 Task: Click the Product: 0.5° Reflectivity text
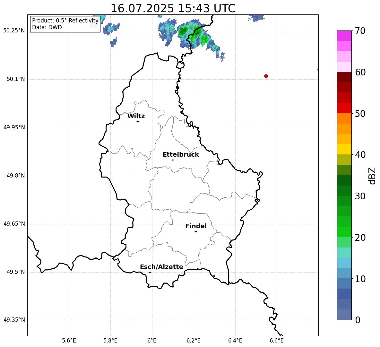coord(65,20)
